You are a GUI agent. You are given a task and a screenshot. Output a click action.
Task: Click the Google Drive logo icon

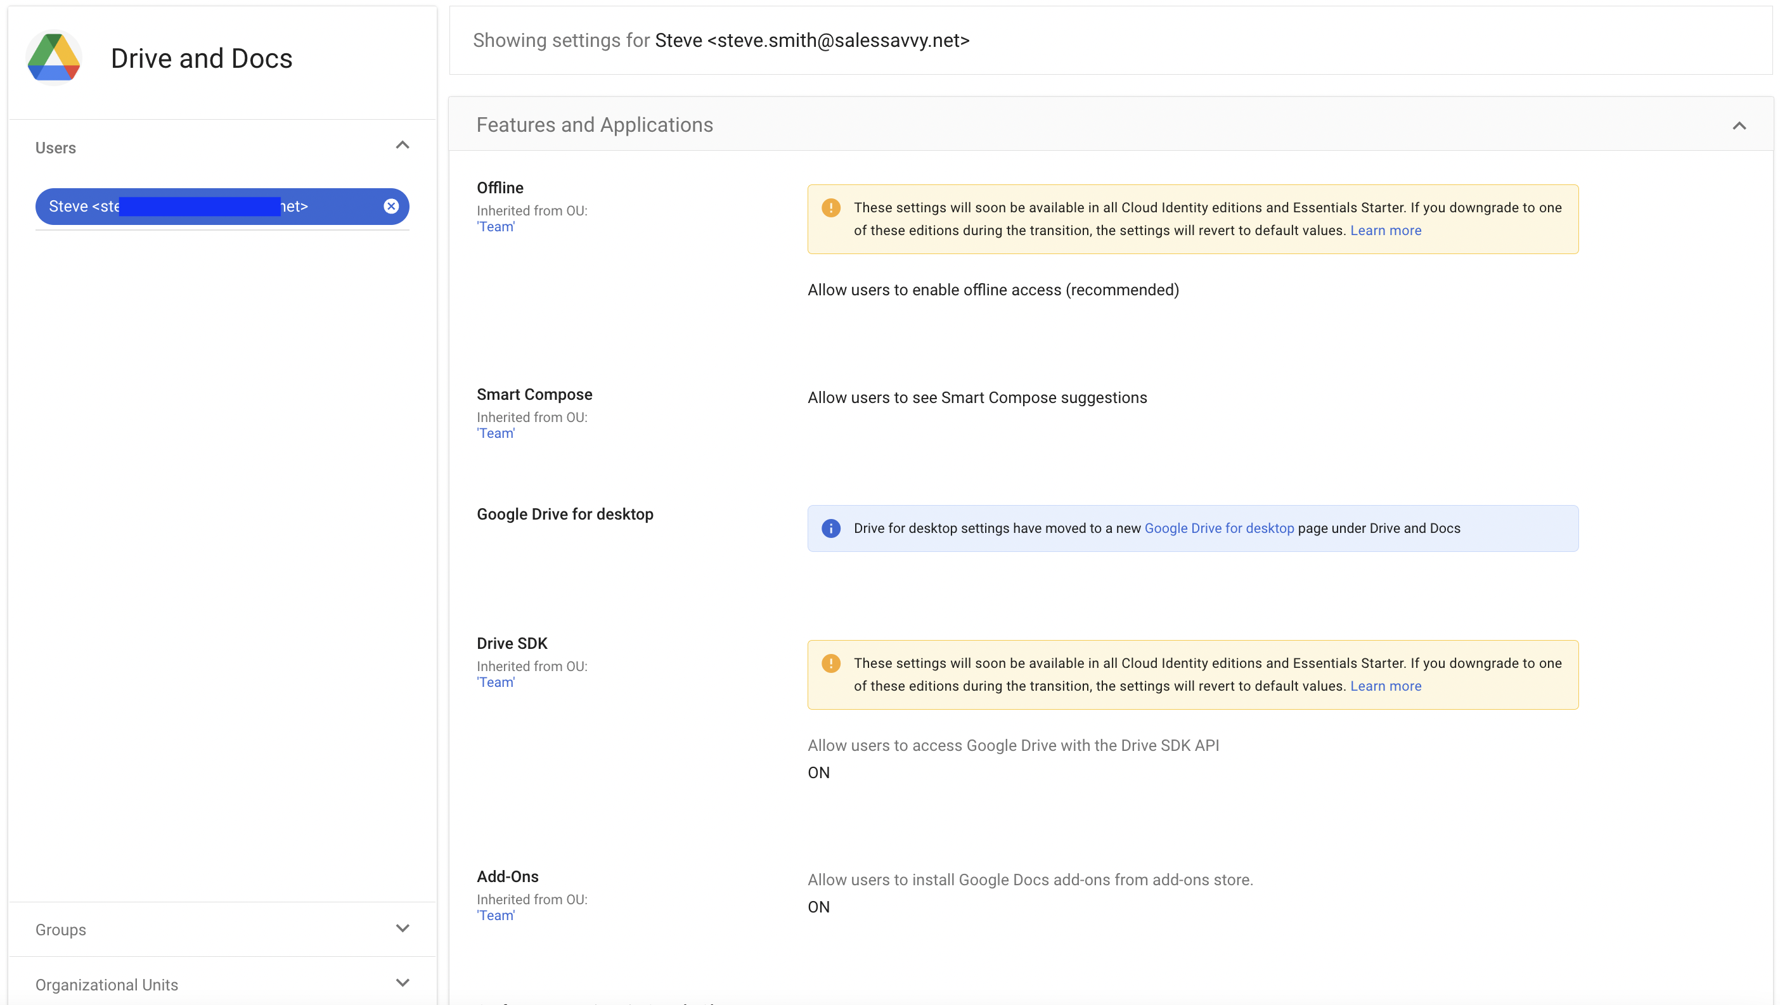[x=54, y=58]
